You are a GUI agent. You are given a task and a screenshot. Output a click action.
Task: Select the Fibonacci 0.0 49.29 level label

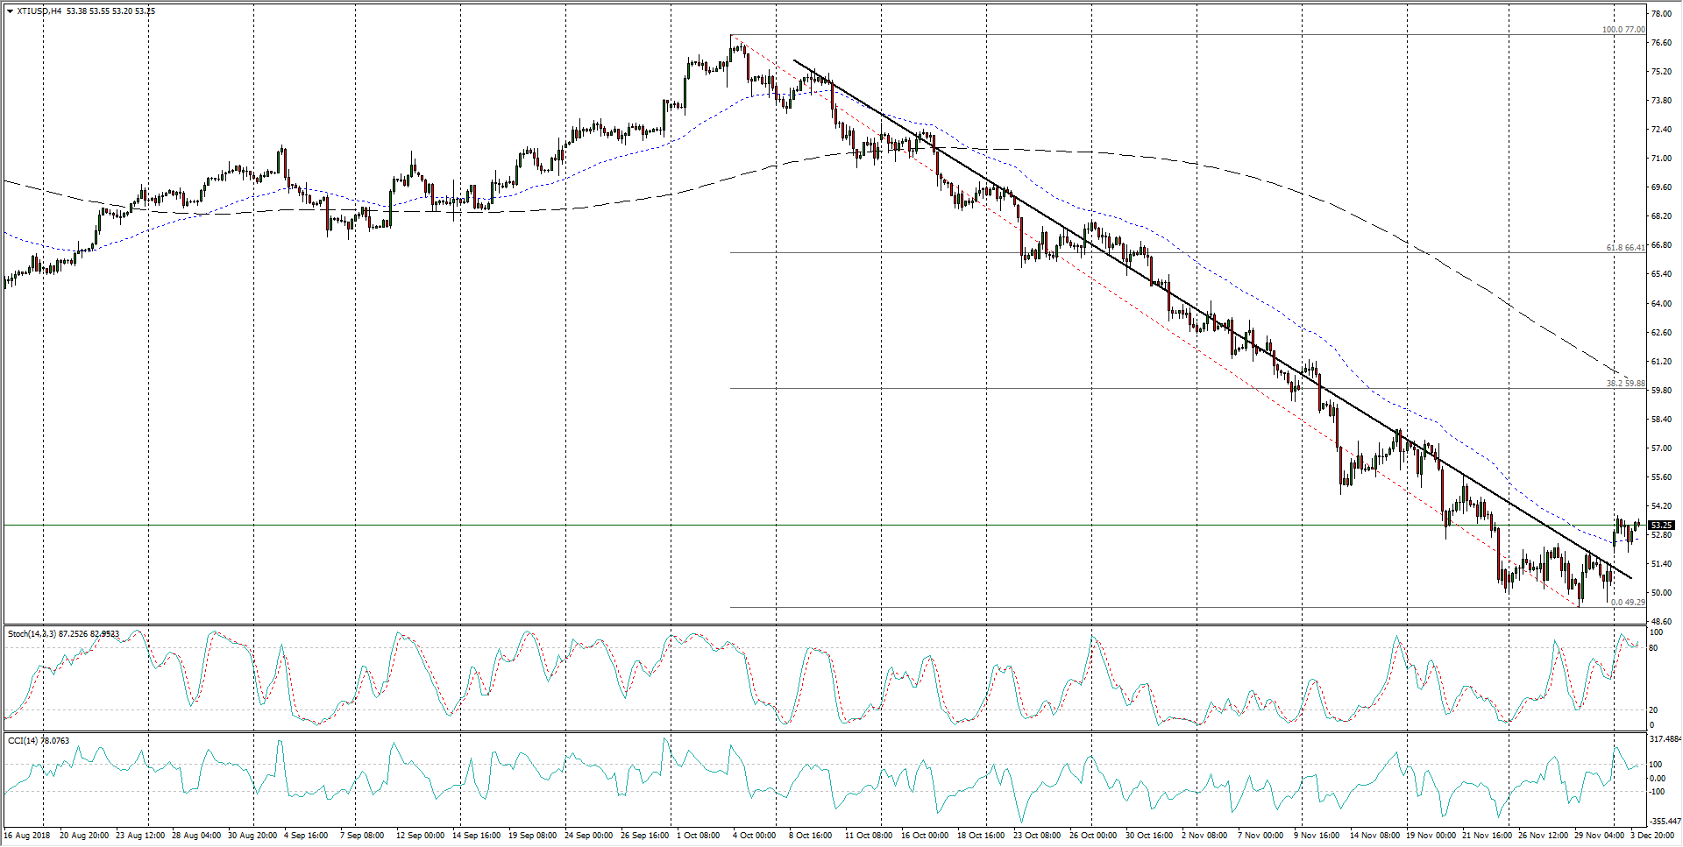tap(1627, 603)
